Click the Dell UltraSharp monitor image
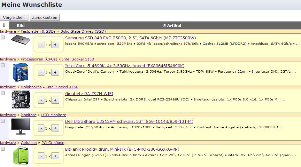Image resolution: width=301 pixels, height=167 pixels. (x=20, y=126)
